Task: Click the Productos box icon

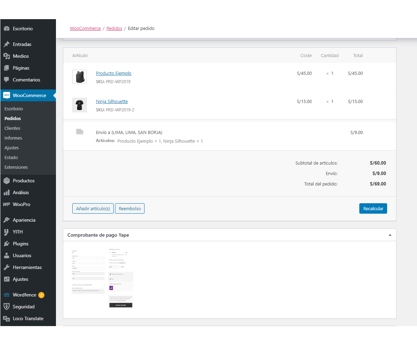Action: click(x=7, y=181)
